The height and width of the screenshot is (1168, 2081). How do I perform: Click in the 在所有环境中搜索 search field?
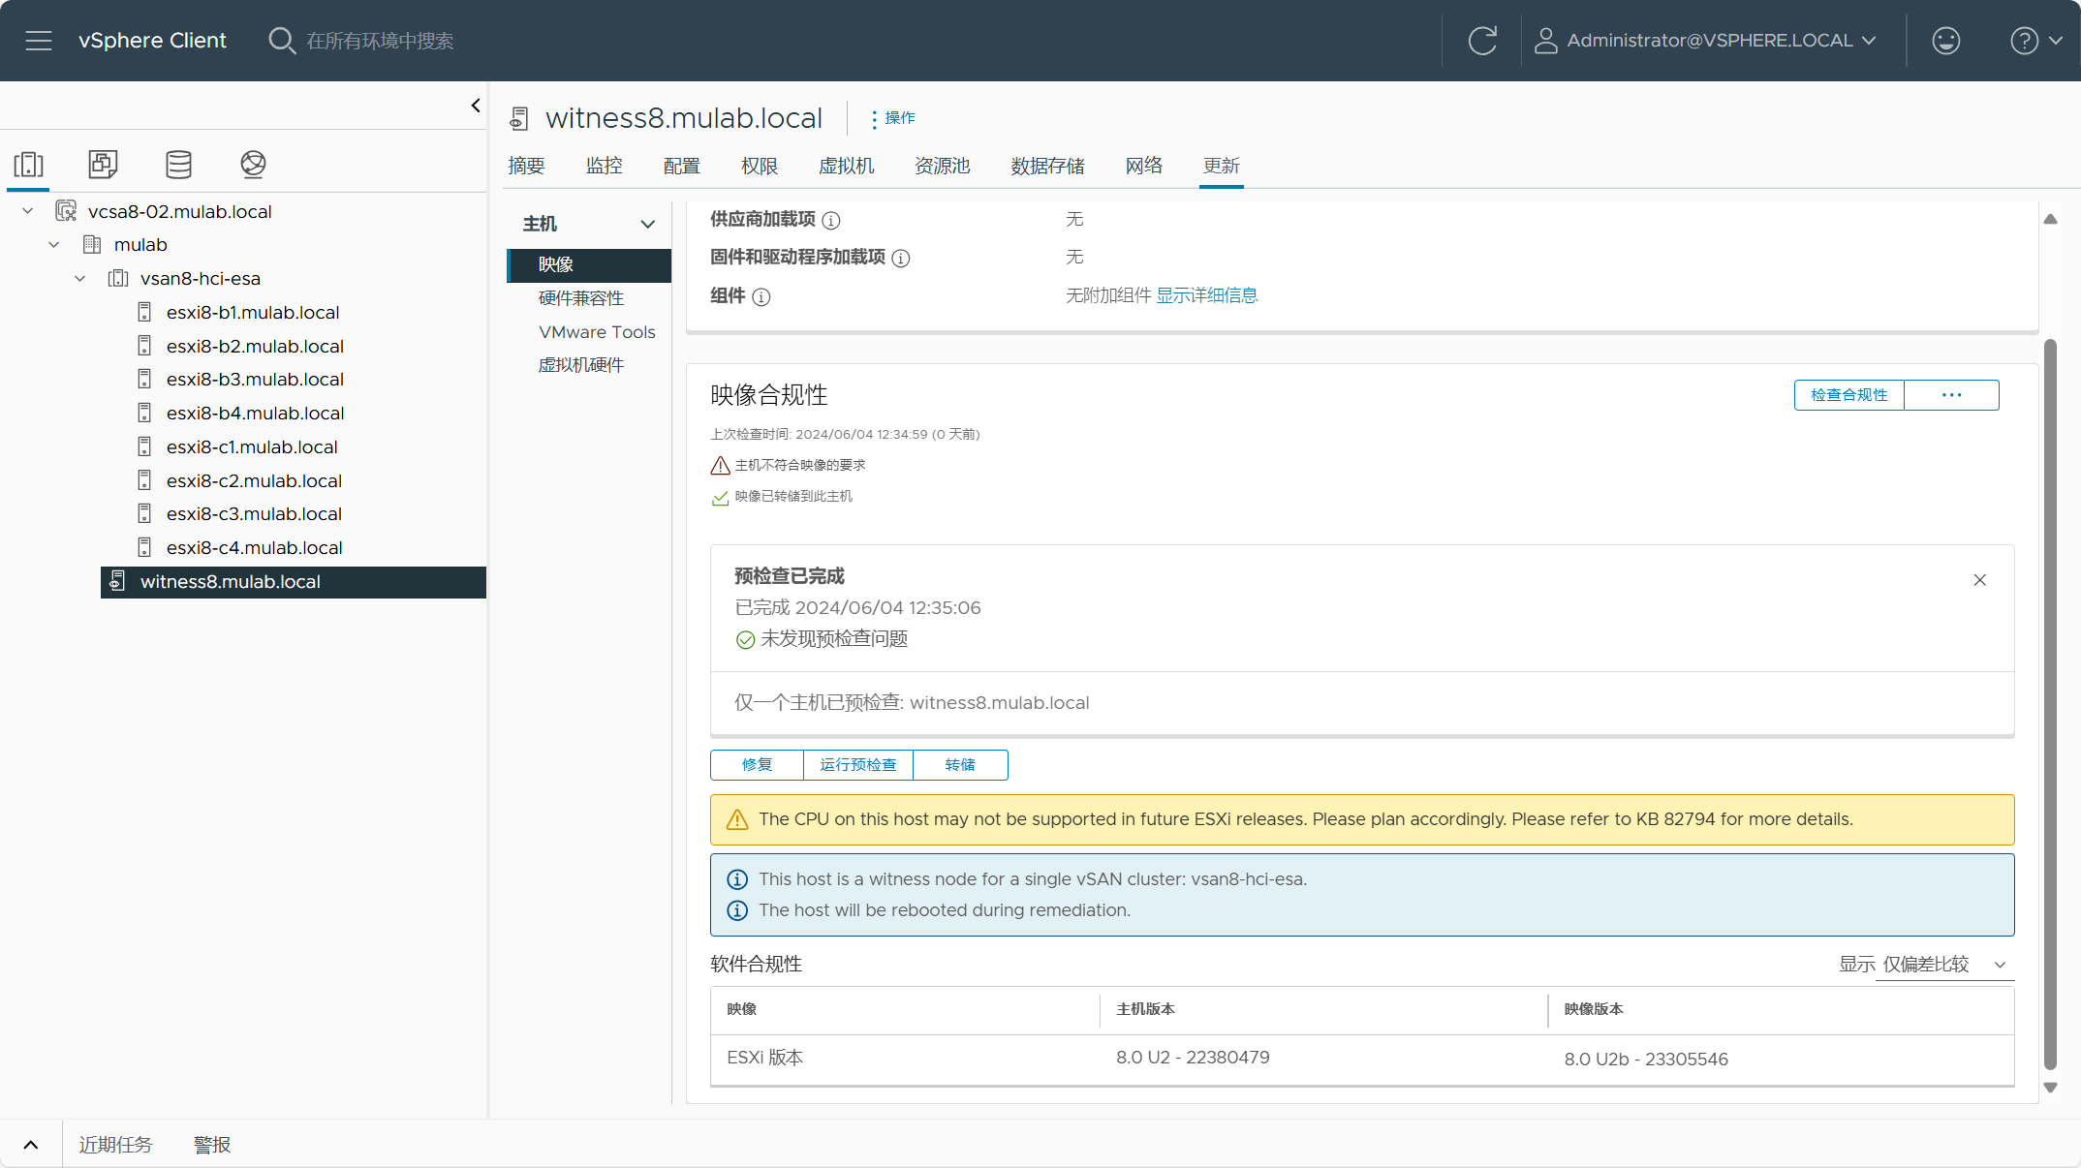[x=380, y=41]
